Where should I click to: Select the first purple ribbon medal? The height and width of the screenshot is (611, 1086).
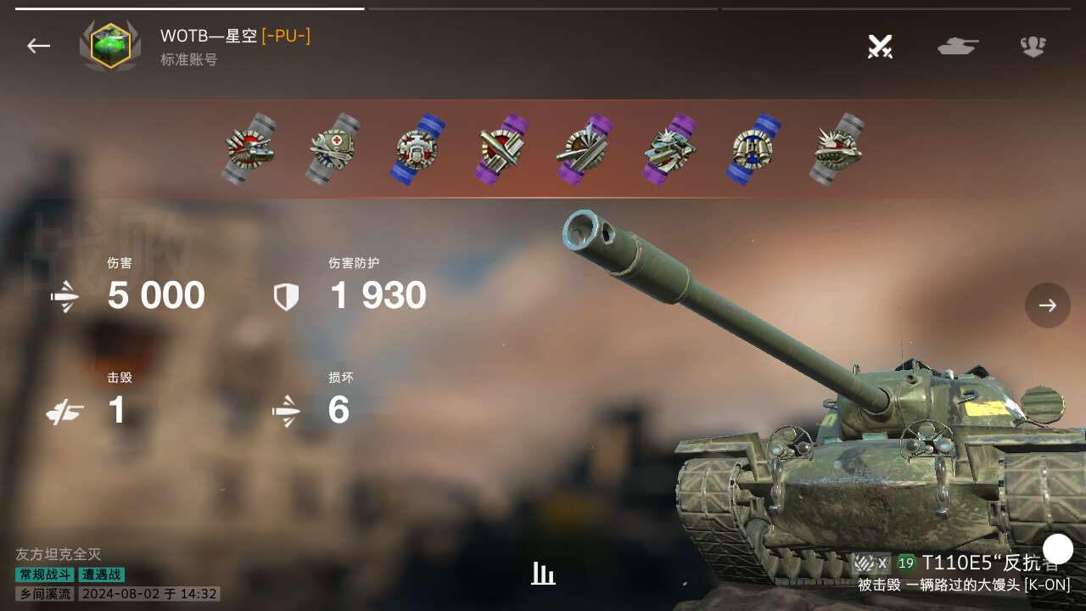[502, 149]
